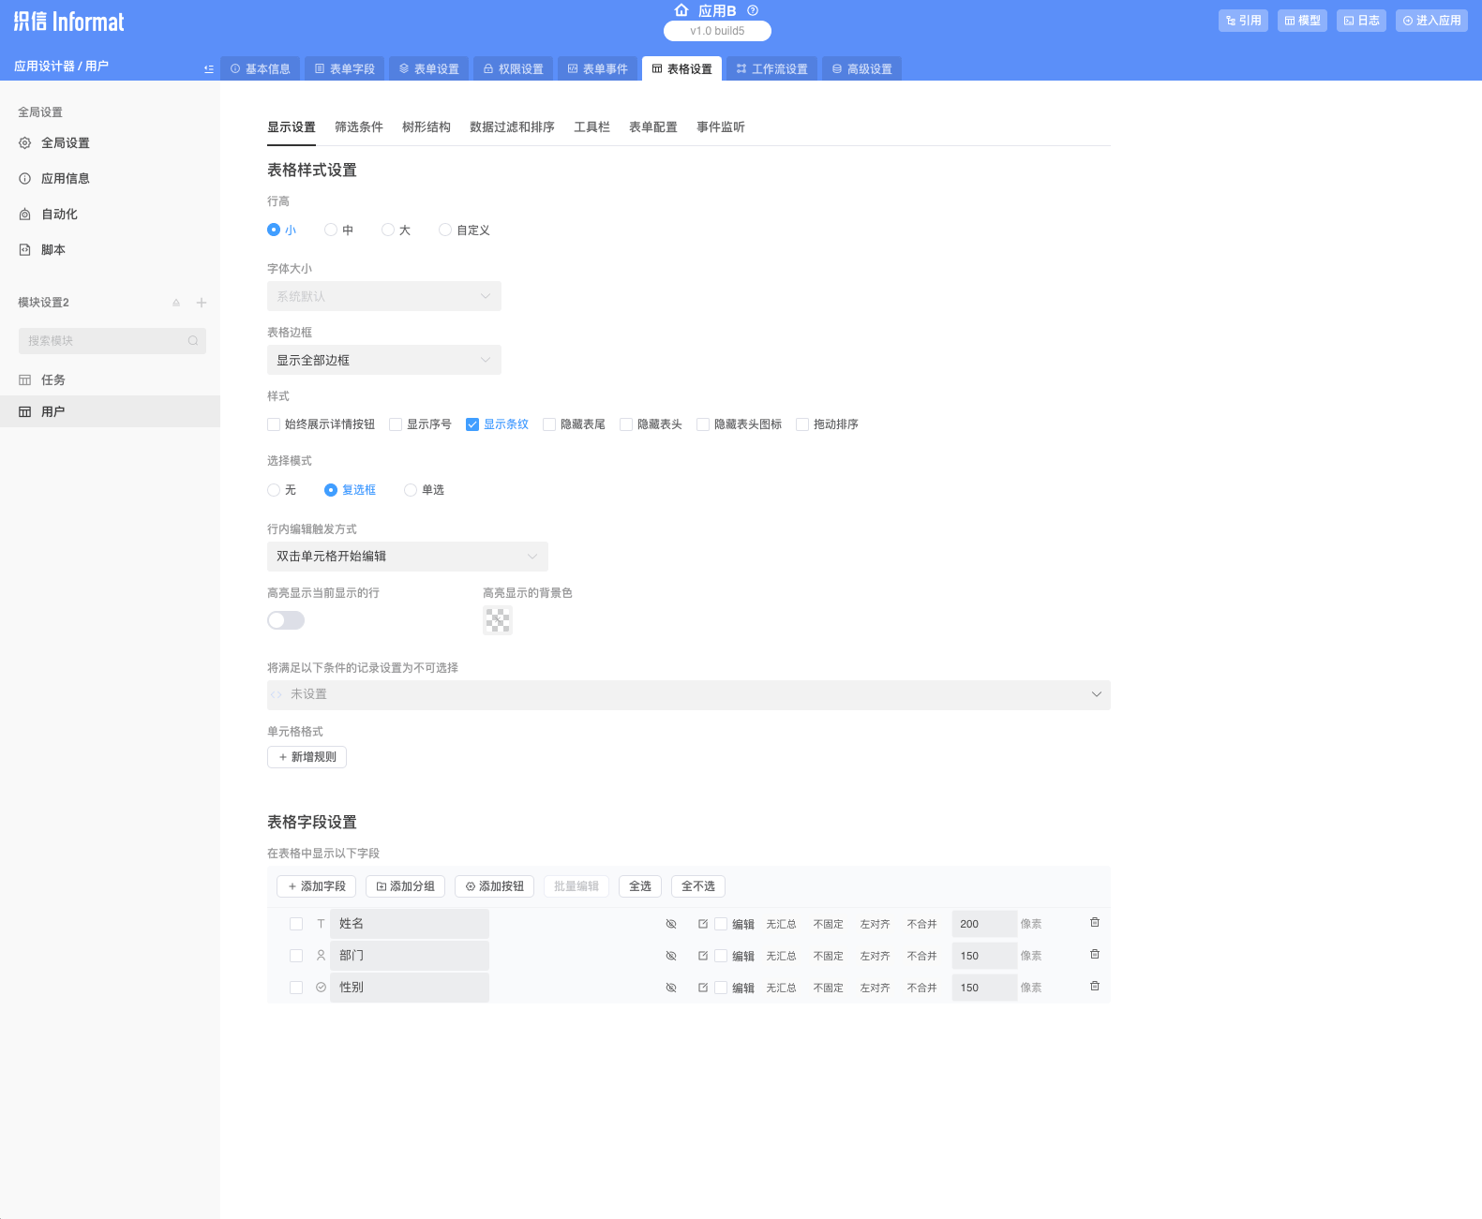Open 应用信息 in the sidebar
The image size is (1482, 1219).
point(110,179)
